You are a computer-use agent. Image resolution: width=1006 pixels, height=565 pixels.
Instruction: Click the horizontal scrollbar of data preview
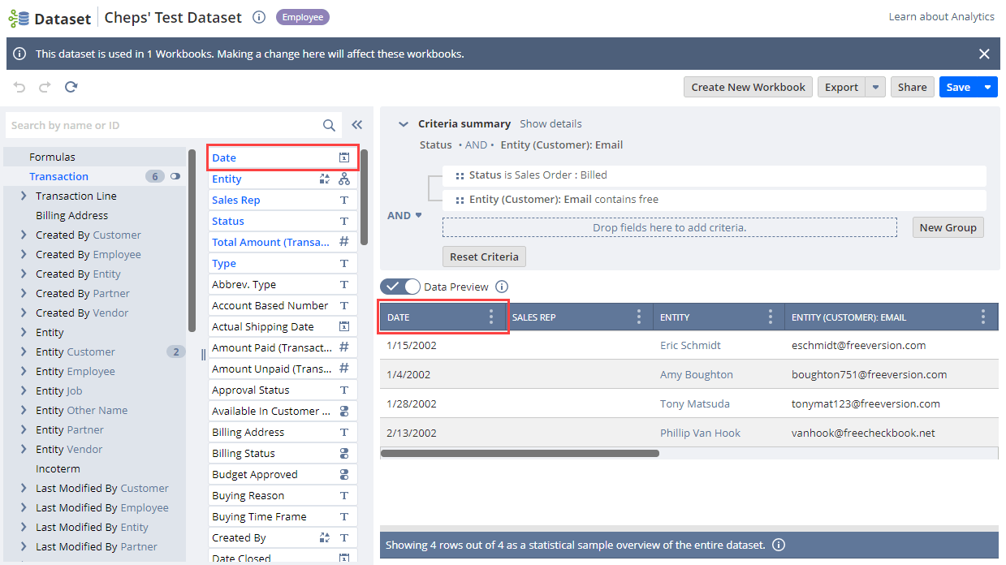[520, 454]
